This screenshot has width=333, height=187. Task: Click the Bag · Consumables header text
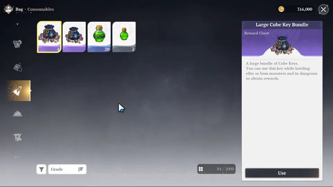(35, 9)
